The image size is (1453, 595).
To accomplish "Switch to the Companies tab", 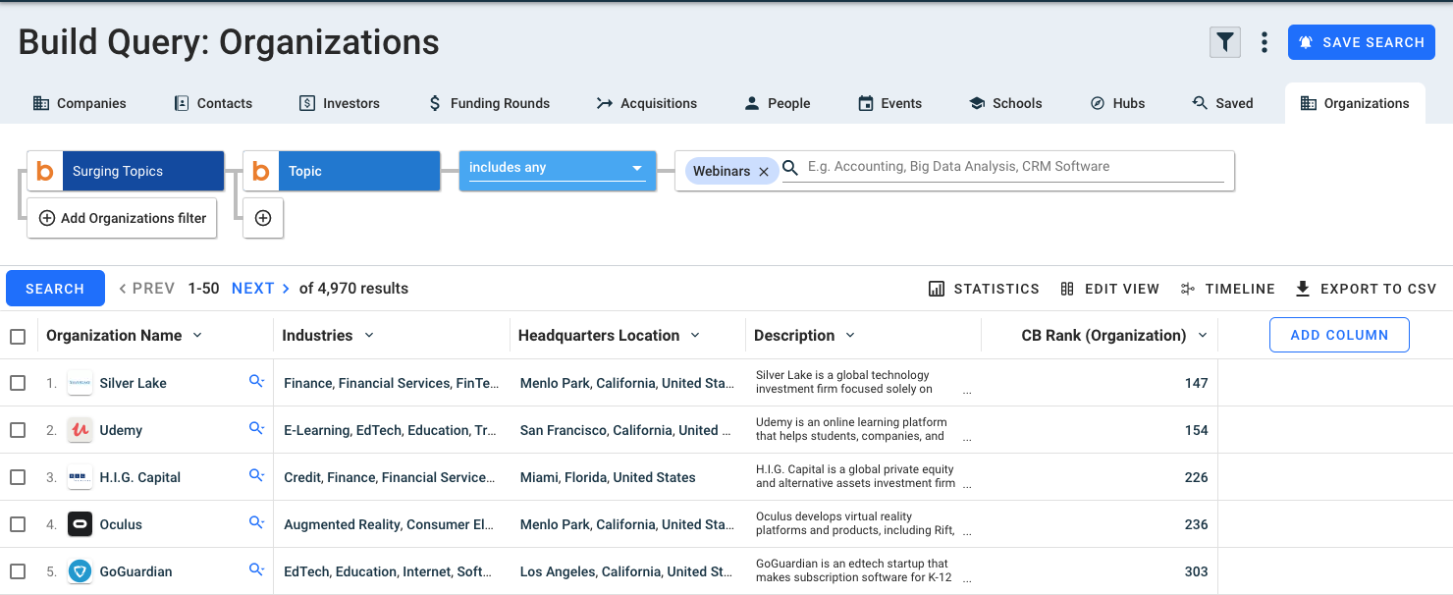I will pyautogui.click(x=80, y=103).
